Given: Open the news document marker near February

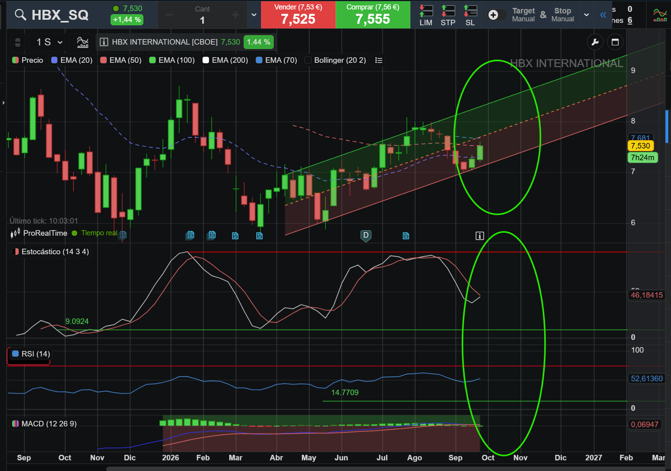Looking at the screenshot, I should click(x=211, y=236).
